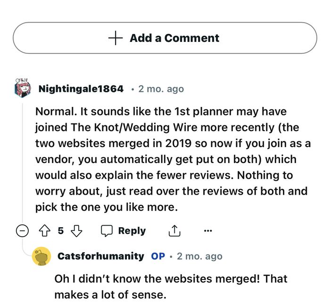Open Nightingale1864's profile avatar

point(23,88)
